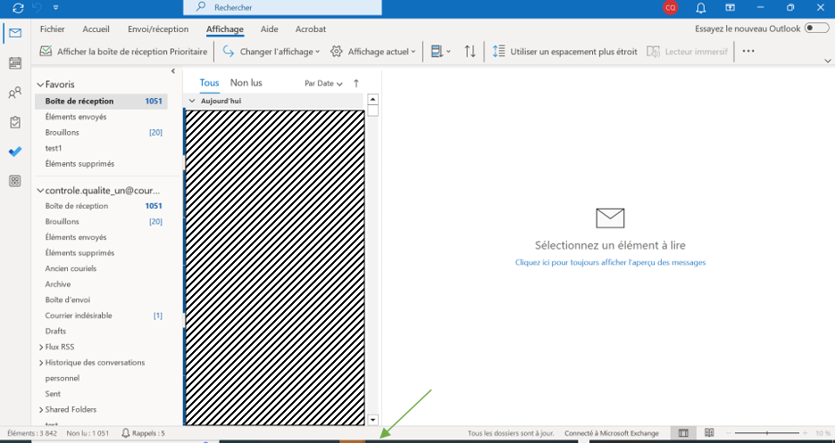
Task: Click the zoom slider in status bar
Action: (767, 433)
